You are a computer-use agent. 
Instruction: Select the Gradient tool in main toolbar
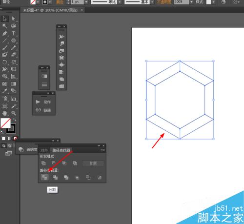(x=13, y=84)
